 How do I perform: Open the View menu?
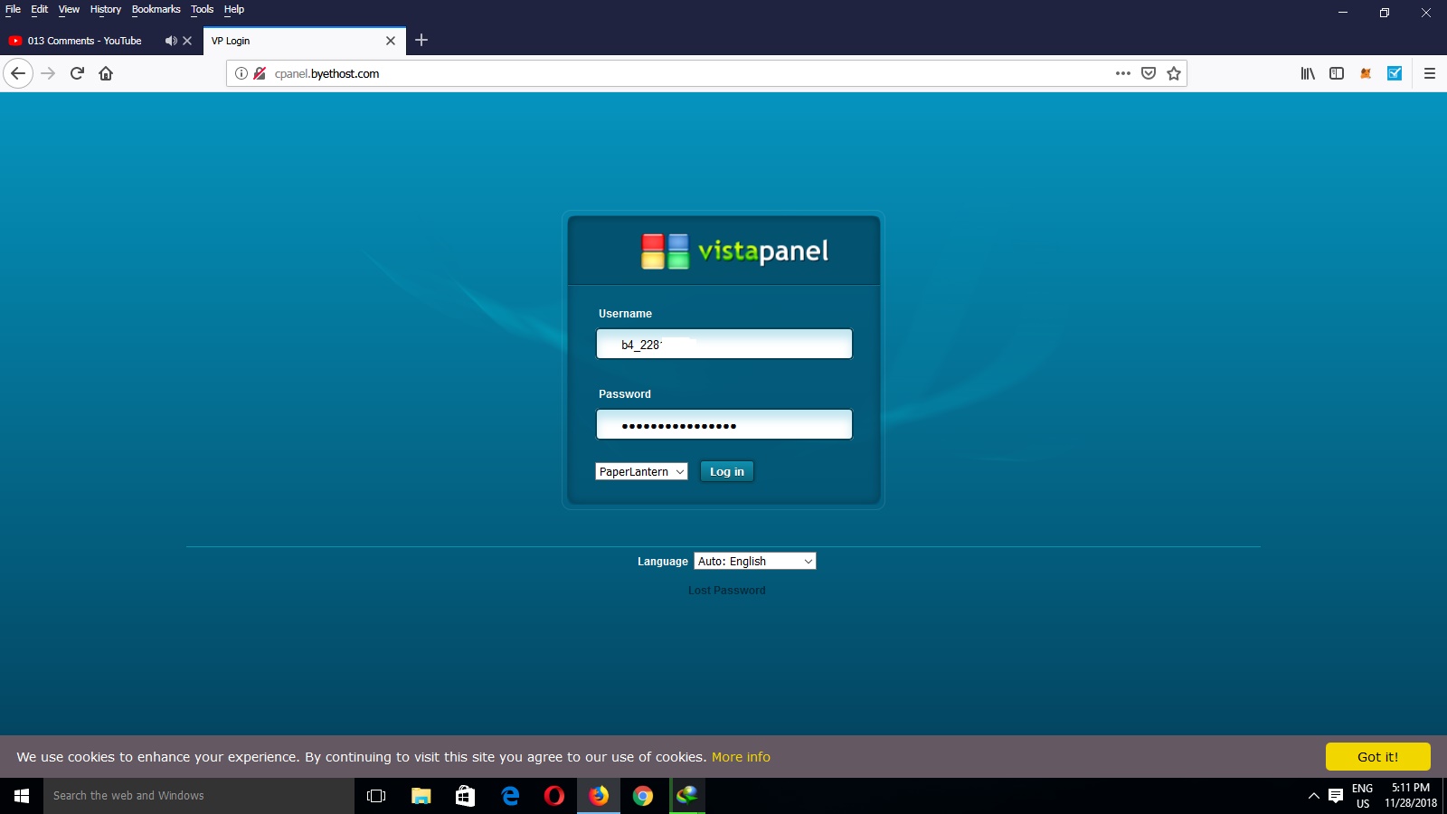(x=69, y=9)
